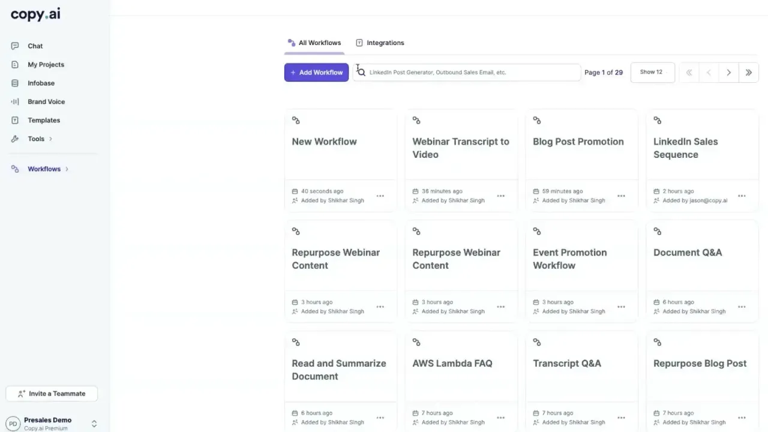The width and height of the screenshot is (768, 432).
Task: Go to My Projects in sidebar
Action: (46, 64)
